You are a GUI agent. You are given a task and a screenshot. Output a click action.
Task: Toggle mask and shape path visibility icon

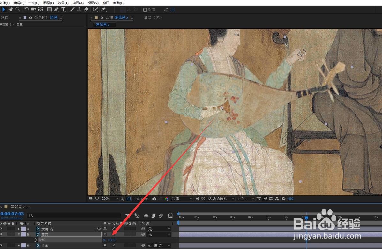[129, 199]
